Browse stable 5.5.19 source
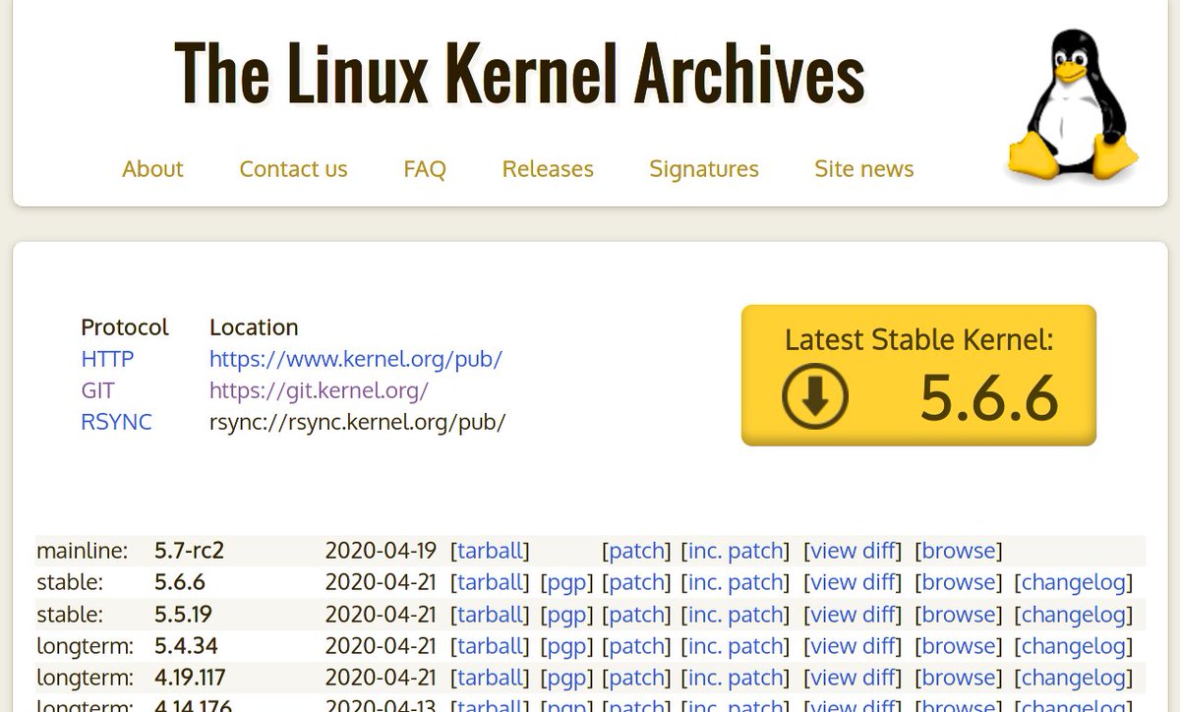The image size is (1180, 712). point(959,615)
